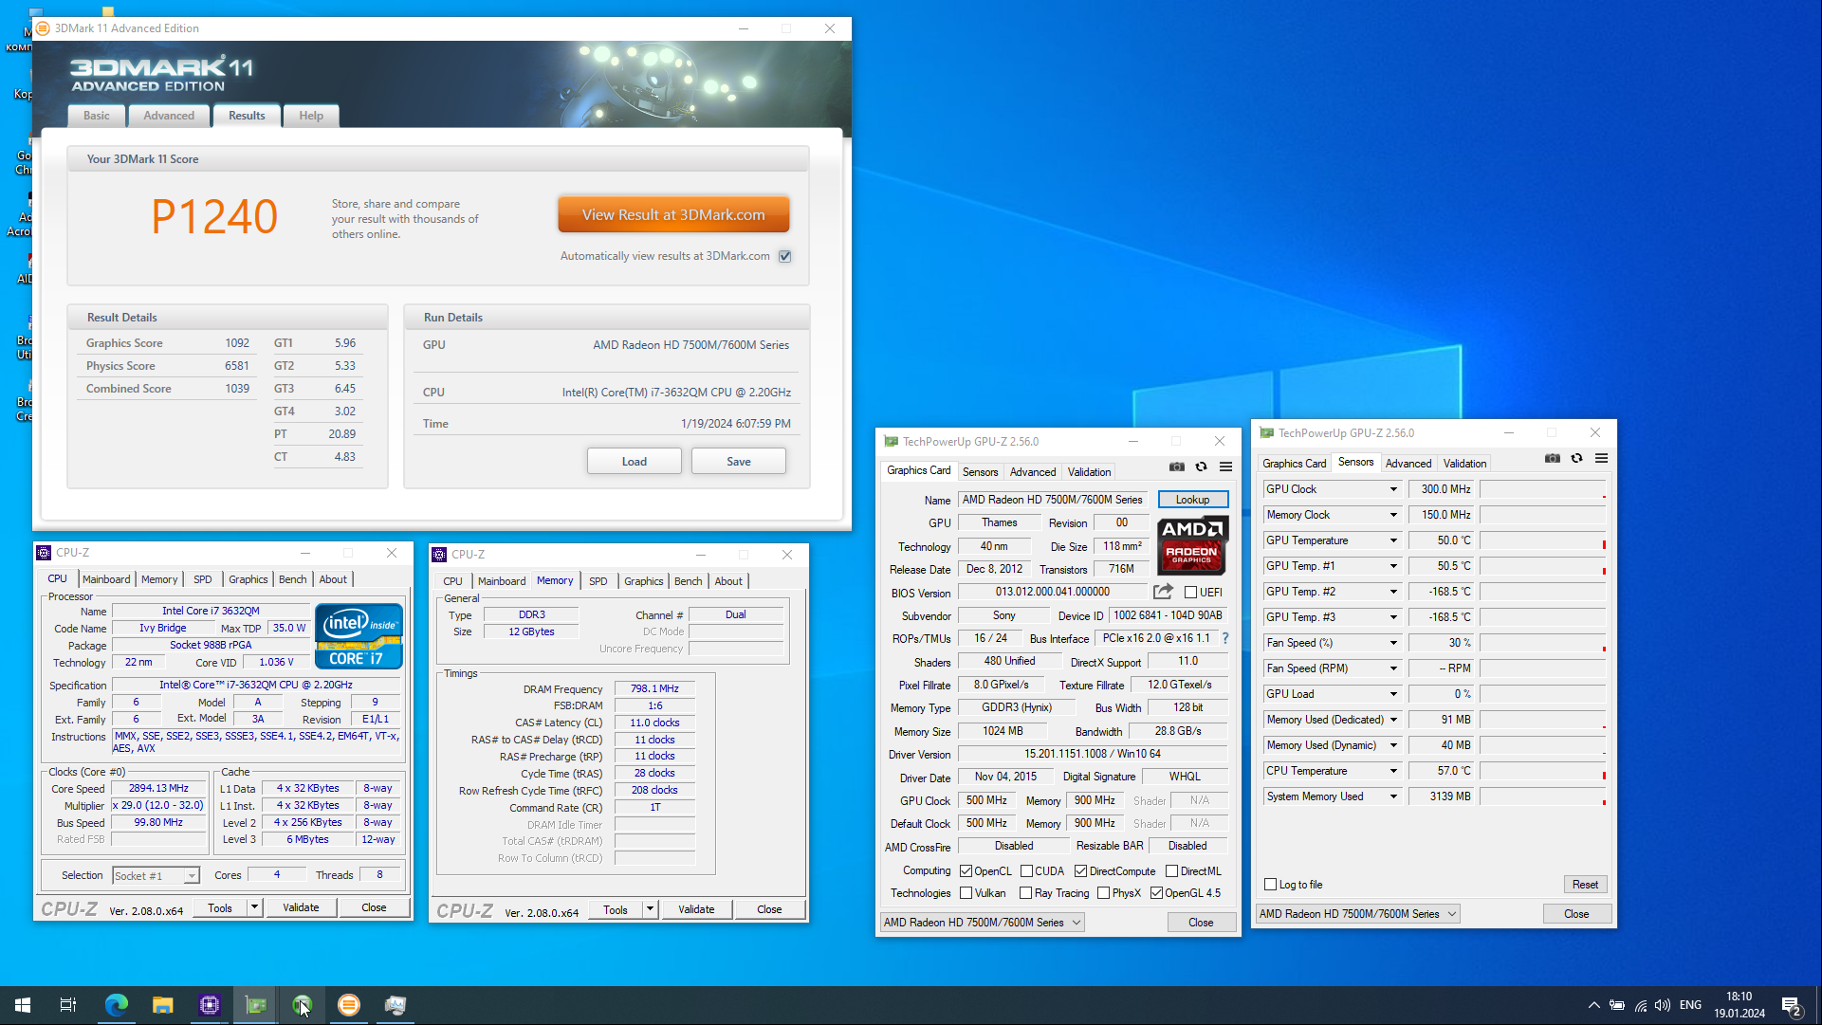This screenshot has height=1025, width=1822.
Task: Open GPU selector dropdown in GPU-Z Graphics Card window
Action: coord(982,923)
